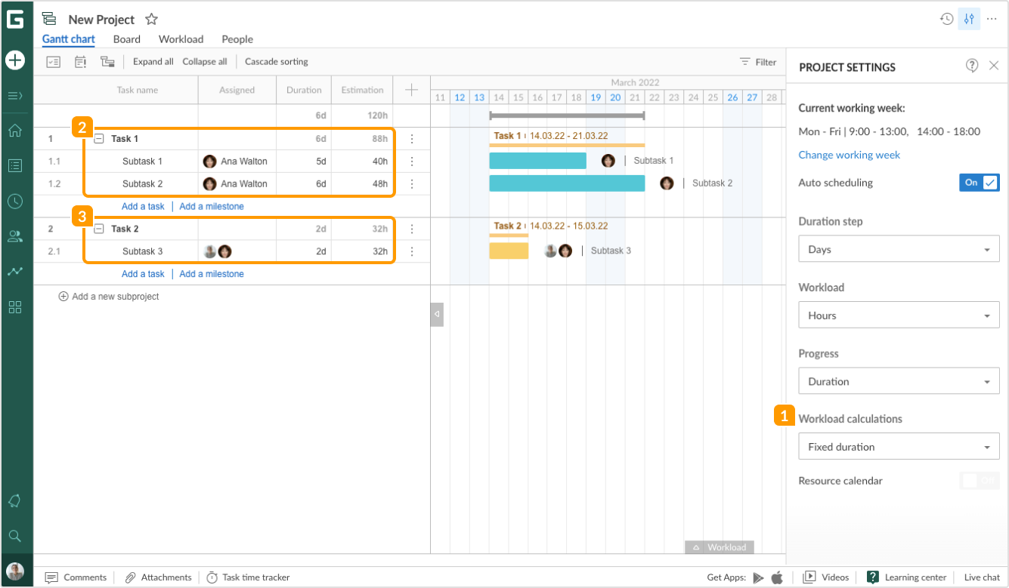Click the hierarchy toolbar icon
The height and width of the screenshot is (588, 1009).
pyautogui.click(x=108, y=62)
